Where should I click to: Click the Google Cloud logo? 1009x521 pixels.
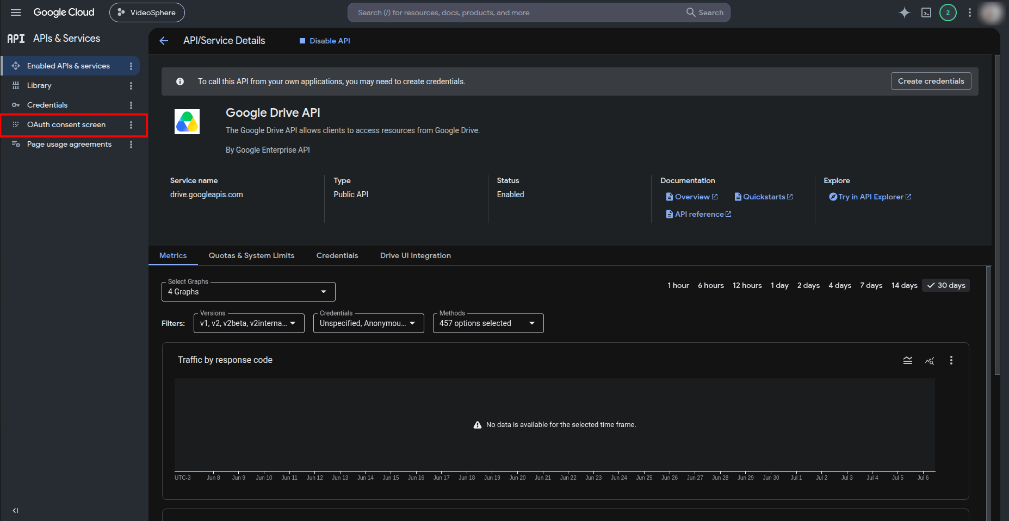tap(64, 12)
